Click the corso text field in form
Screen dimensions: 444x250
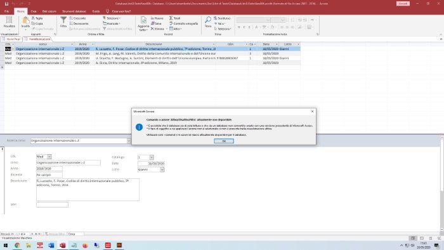click(69, 162)
